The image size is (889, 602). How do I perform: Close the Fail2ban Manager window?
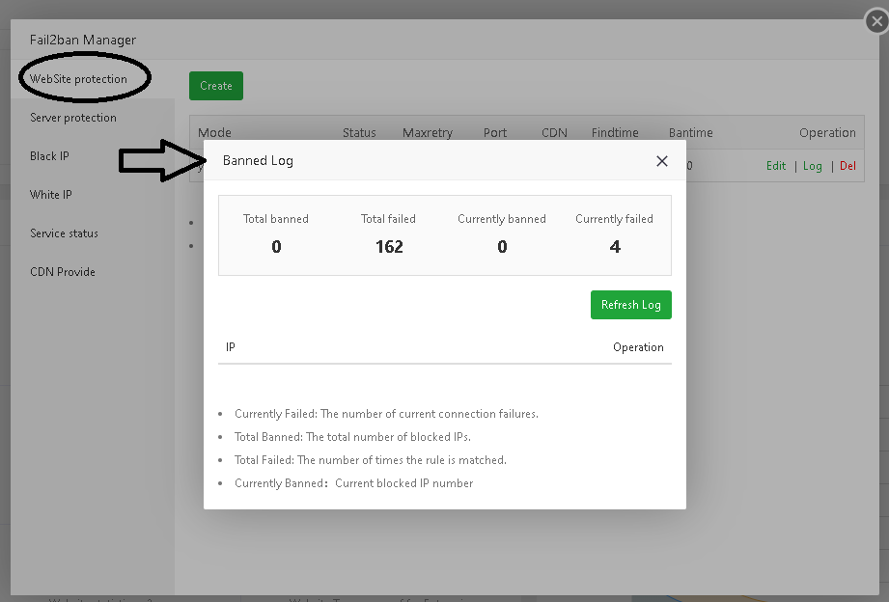(x=876, y=21)
